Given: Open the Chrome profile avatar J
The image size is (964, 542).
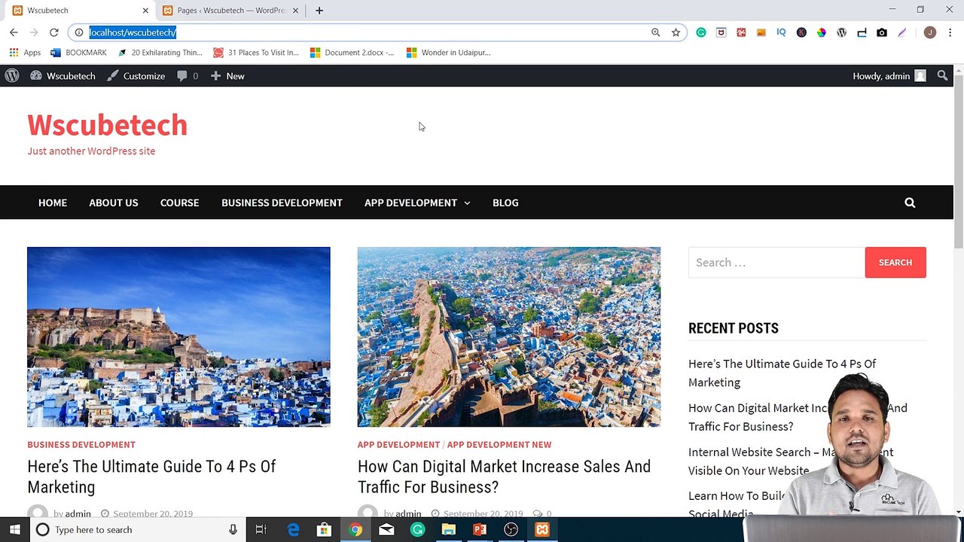Looking at the screenshot, I should [930, 32].
